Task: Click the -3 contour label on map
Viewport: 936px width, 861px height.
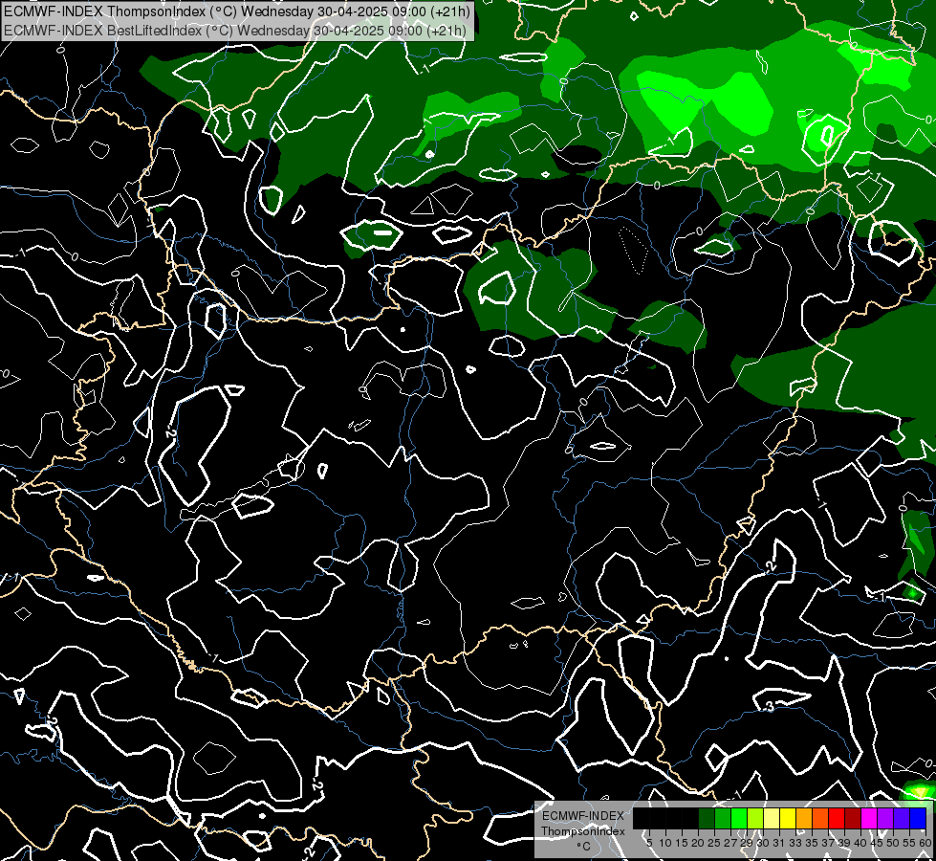Action: coord(769,707)
